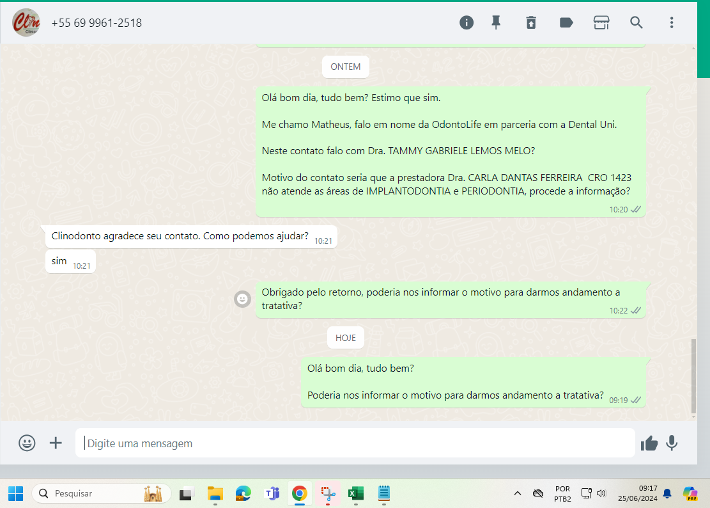710x508 pixels.
Task: Open Clinodonto contact profile picture
Action: click(x=26, y=22)
